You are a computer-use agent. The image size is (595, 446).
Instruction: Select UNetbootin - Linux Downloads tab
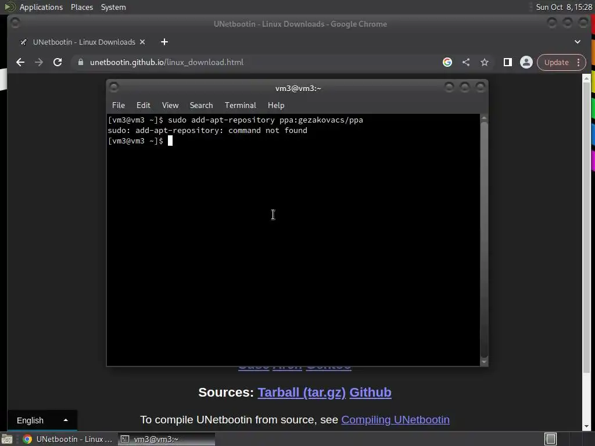[x=83, y=42]
